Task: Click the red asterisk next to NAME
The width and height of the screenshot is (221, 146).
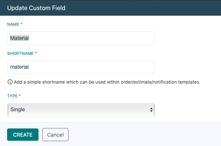Action: [21, 24]
